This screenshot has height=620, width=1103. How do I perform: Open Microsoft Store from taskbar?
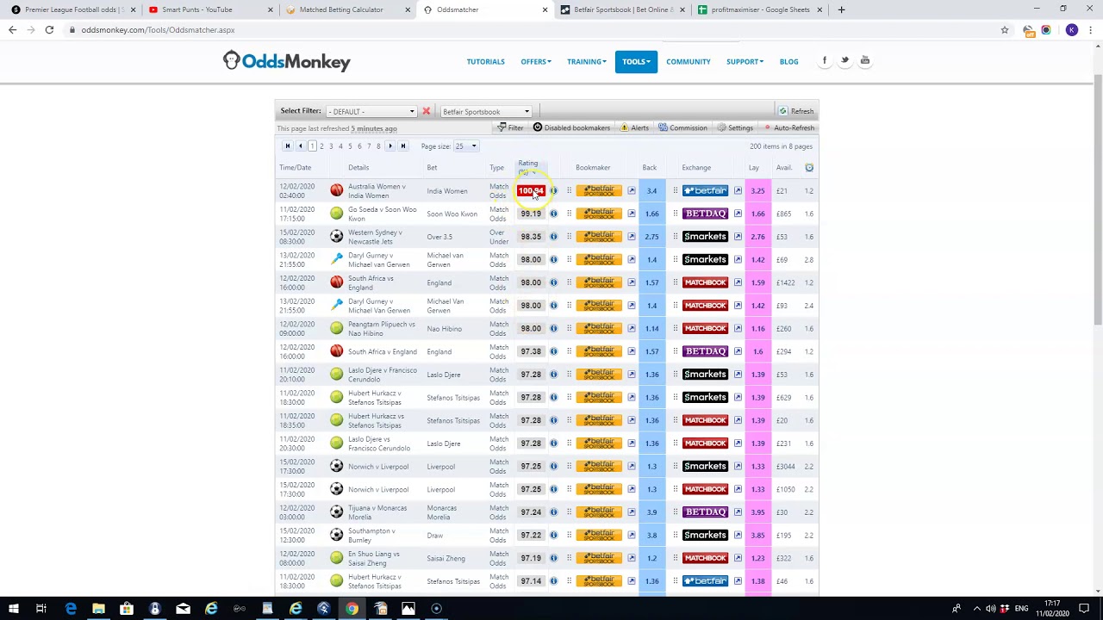coord(127,609)
